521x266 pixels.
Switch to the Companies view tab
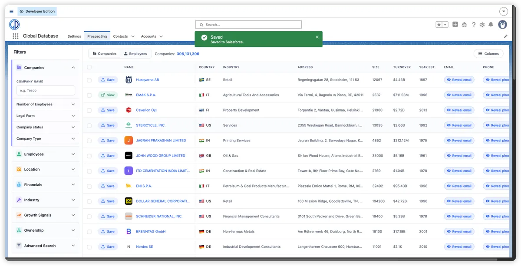[x=104, y=54]
